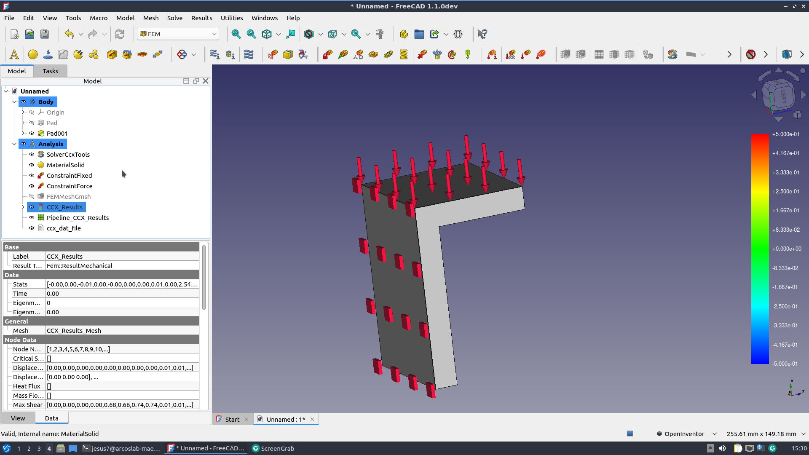
Task: Click the self weight load icon
Action: click(x=468, y=54)
